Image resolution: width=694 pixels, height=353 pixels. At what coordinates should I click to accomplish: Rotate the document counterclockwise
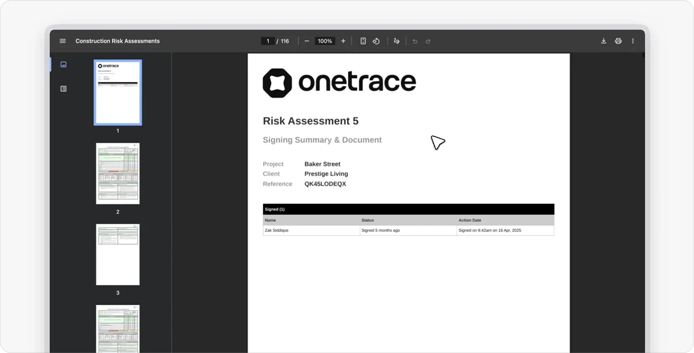tap(376, 41)
